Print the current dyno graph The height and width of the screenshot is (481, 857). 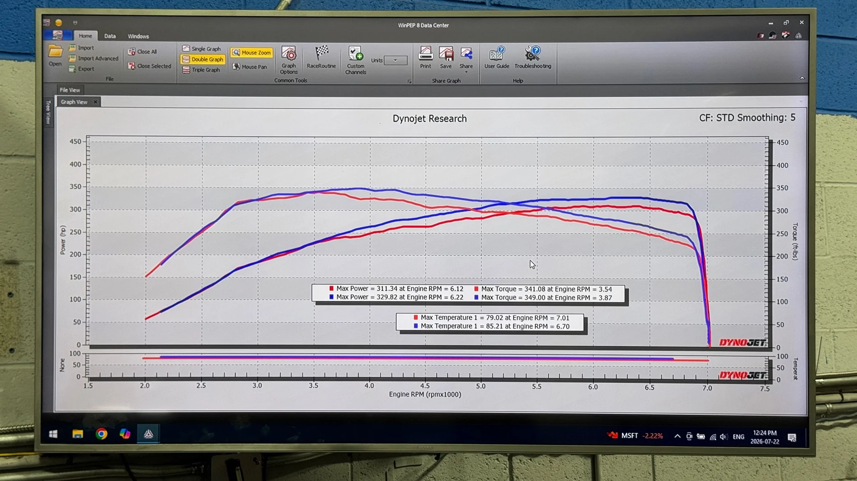click(425, 57)
